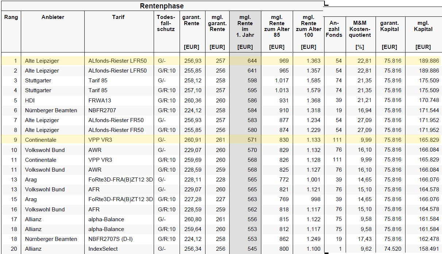Viewport: 442px width, 254px height.
Task: Click the 1.363 pension at age 100
Action: click(314, 61)
